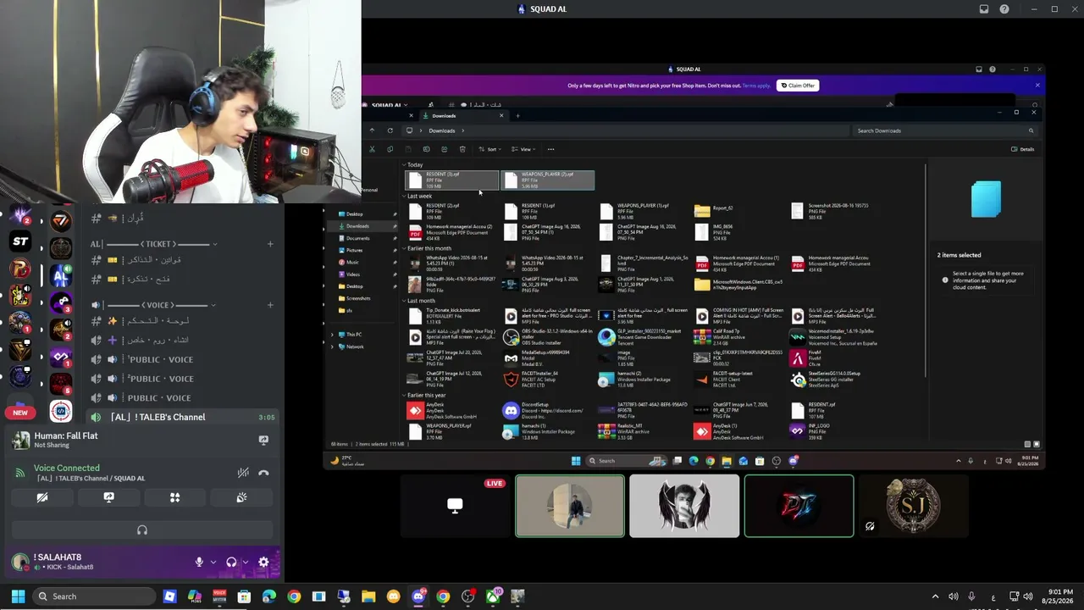
Task: Open the LIVE stream tile
Action: tap(455, 506)
